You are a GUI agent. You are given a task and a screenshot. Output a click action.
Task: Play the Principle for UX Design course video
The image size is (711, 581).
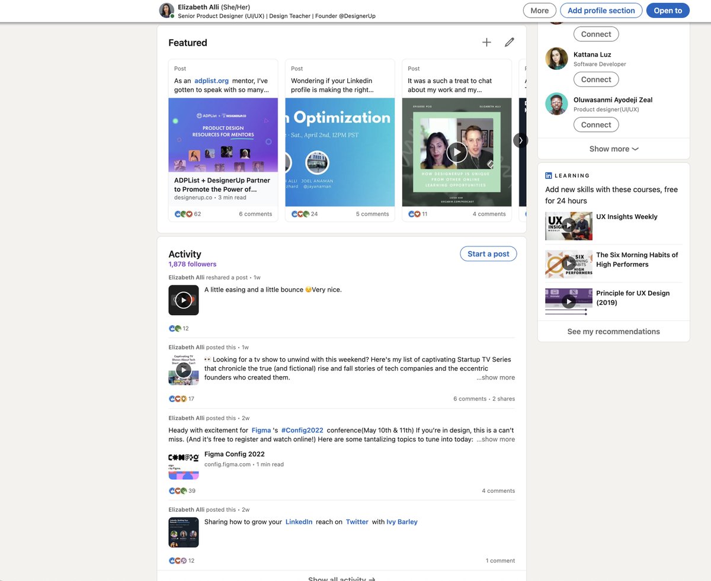[568, 301]
